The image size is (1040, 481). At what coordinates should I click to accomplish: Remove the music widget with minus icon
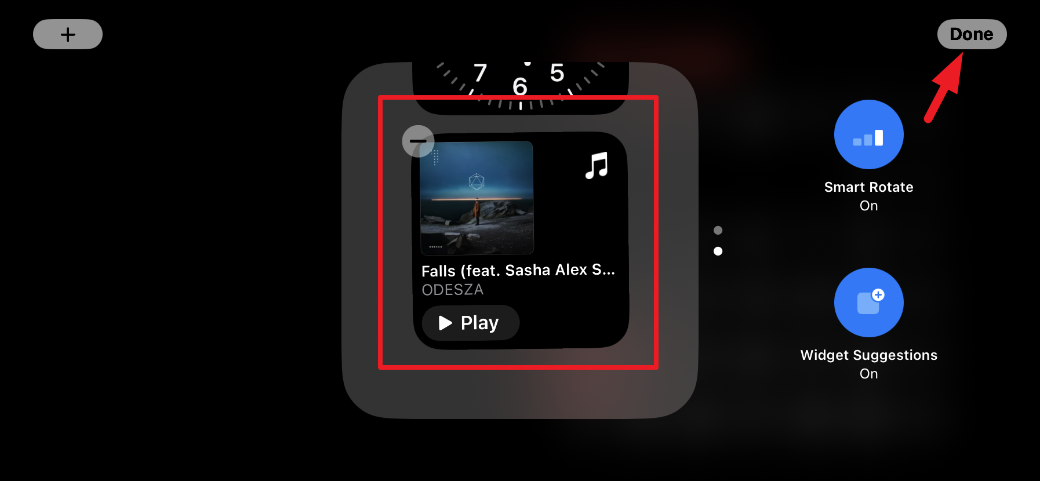pyautogui.click(x=418, y=141)
